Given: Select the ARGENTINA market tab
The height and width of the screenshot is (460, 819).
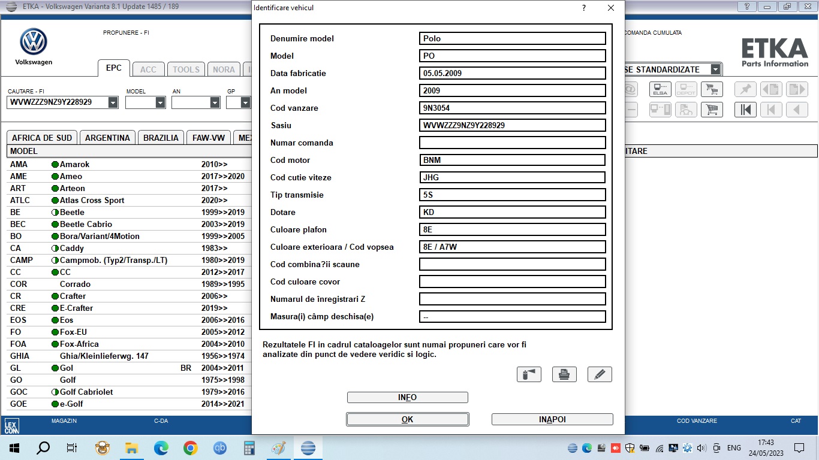Looking at the screenshot, I should pos(107,138).
